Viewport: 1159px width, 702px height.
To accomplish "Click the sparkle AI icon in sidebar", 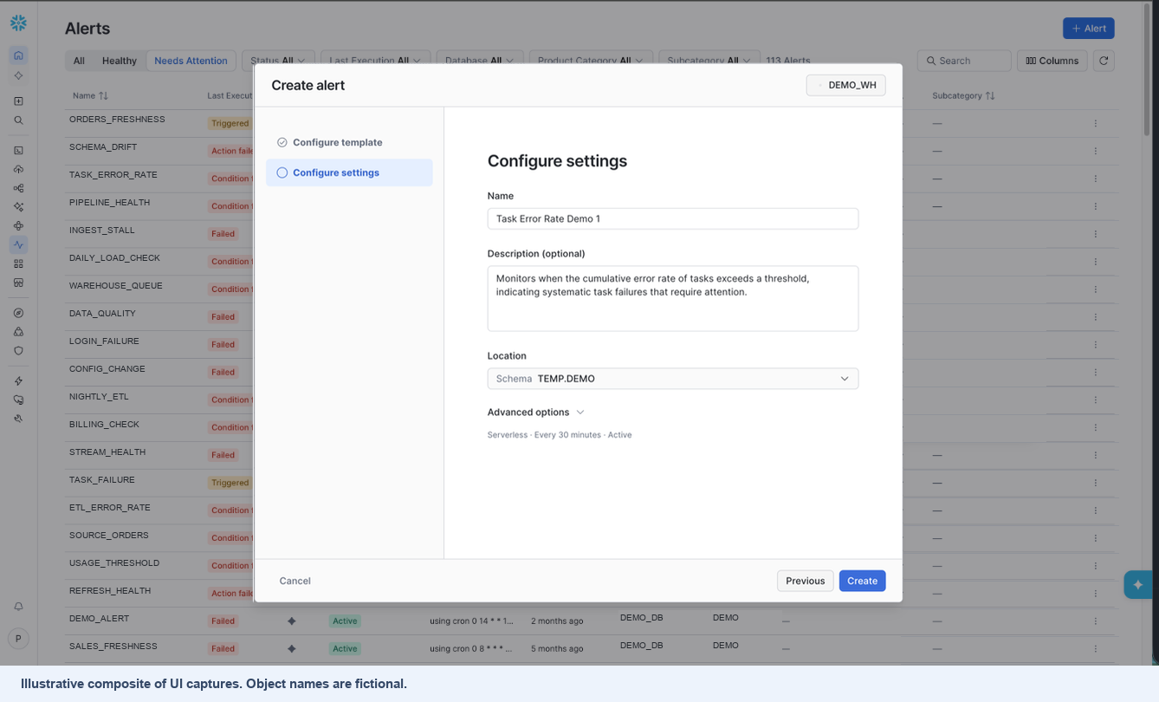I will click(x=18, y=207).
